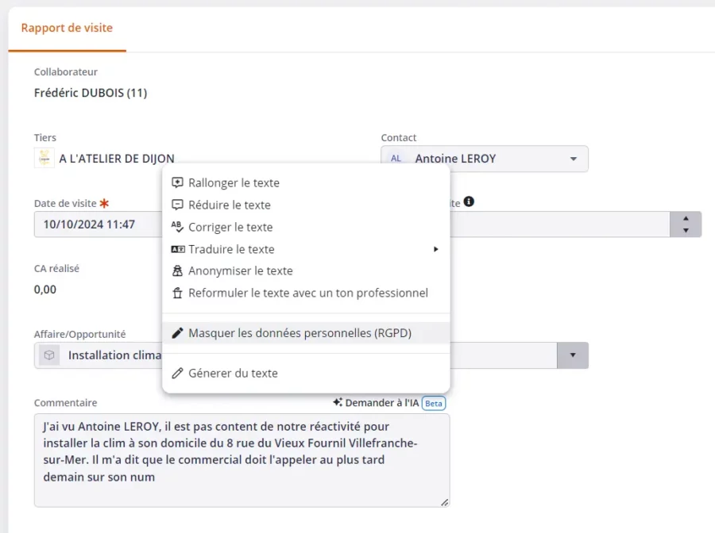Click the company logo icon beside A L'ATELIER DE DIJON

click(44, 157)
